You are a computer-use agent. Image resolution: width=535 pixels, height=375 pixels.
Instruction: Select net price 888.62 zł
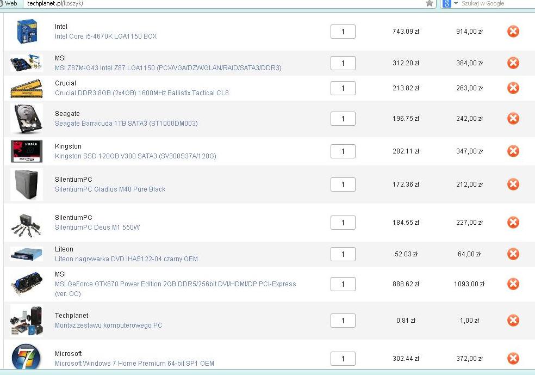pos(406,284)
